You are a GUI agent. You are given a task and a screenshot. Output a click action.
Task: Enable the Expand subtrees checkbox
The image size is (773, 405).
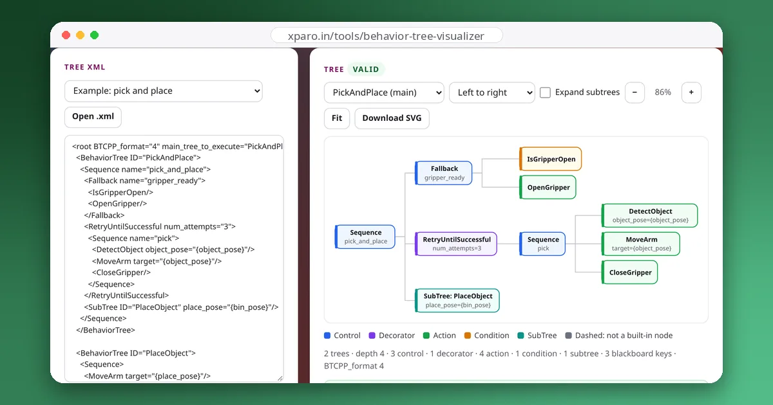545,93
